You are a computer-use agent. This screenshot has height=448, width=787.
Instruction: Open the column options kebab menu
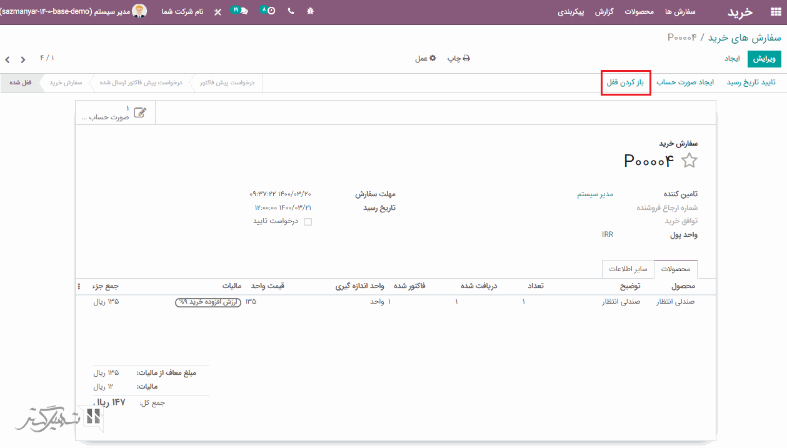point(79,286)
